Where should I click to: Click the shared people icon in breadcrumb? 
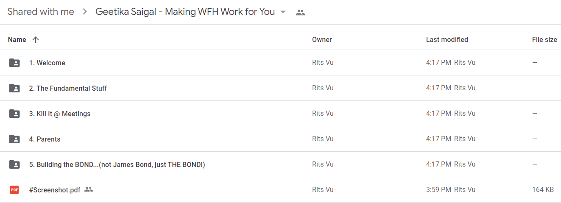(300, 12)
